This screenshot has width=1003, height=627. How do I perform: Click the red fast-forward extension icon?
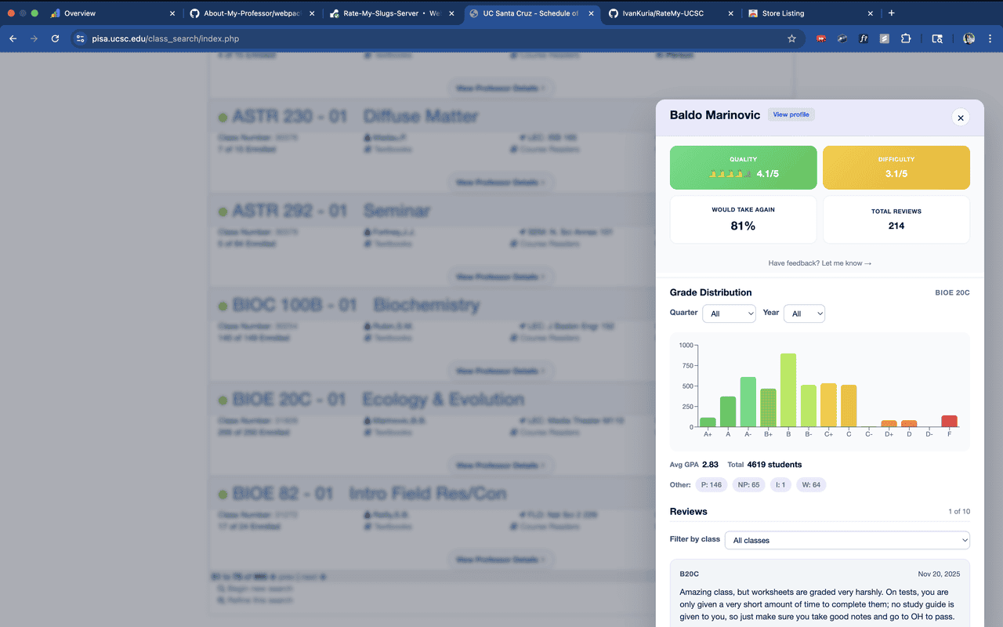point(821,38)
